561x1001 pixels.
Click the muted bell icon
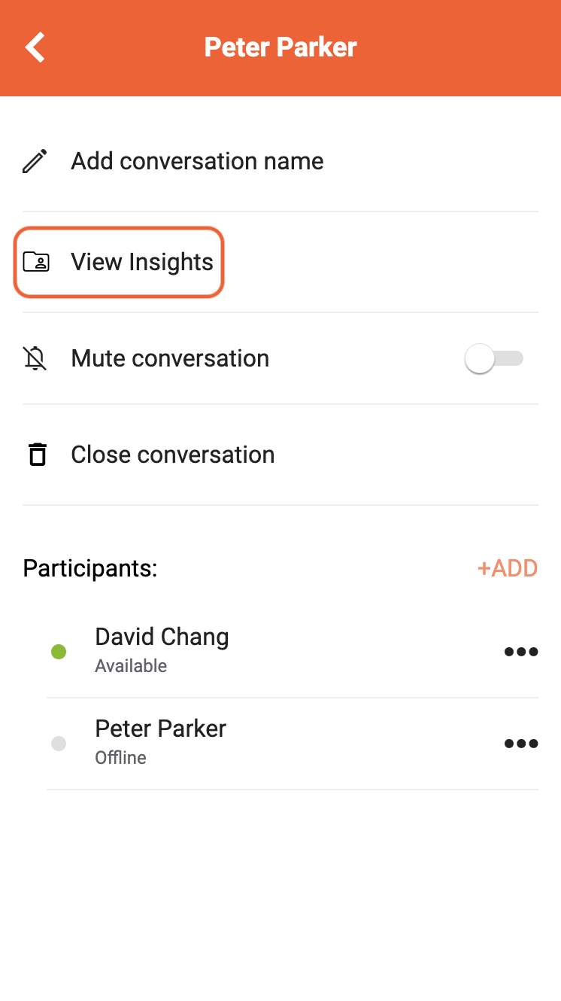(x=35, y=358)
